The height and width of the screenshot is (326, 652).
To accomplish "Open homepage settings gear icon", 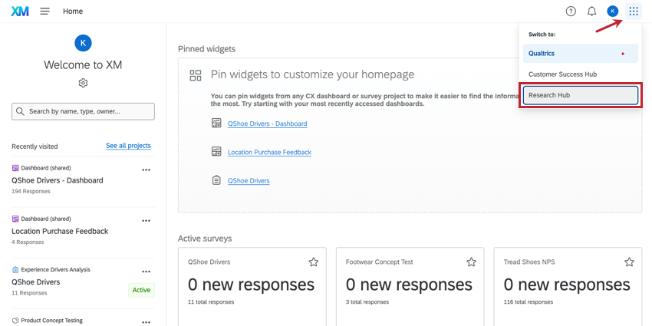I will (x=83, y=83).
